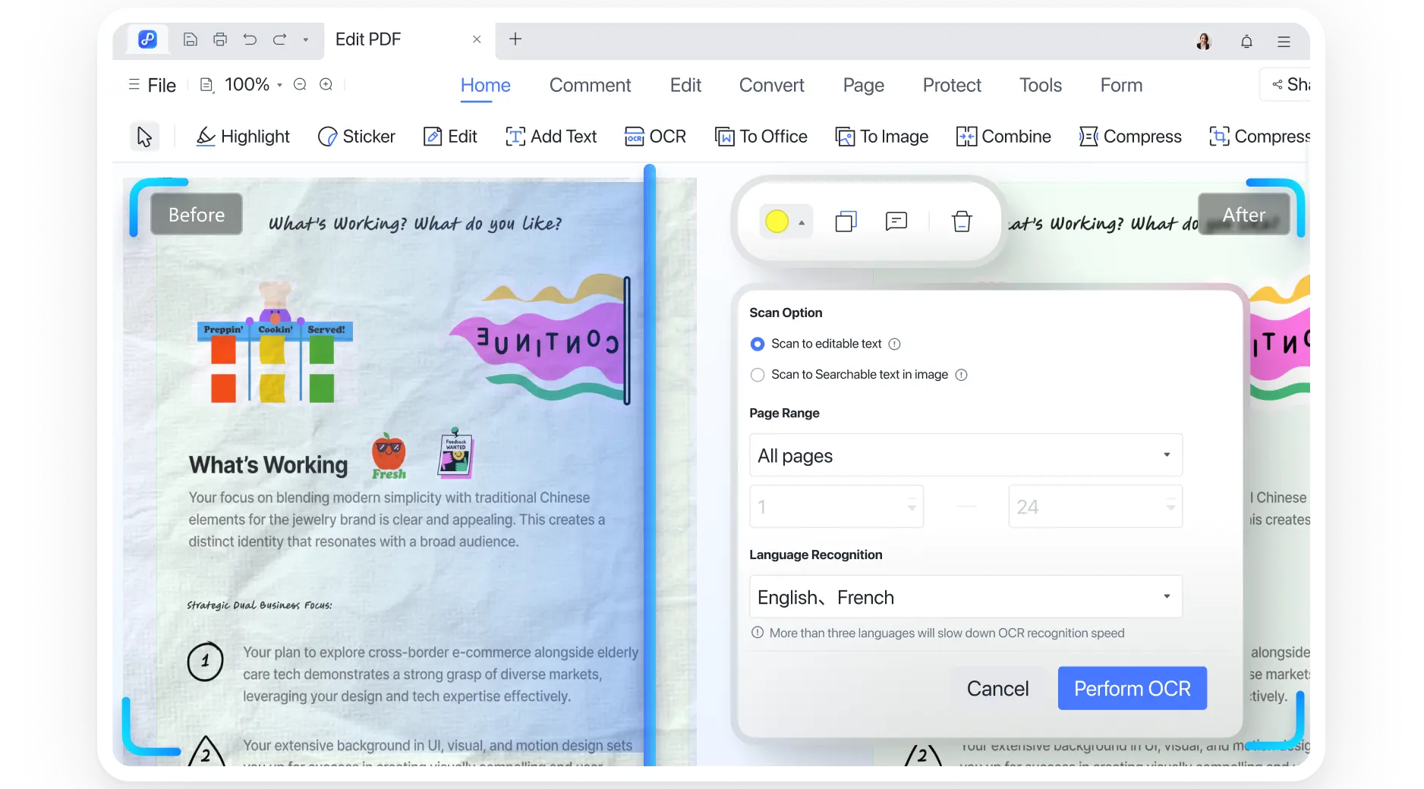
Task: Open the user profile avatar
Action: (x=1204, y=42)
